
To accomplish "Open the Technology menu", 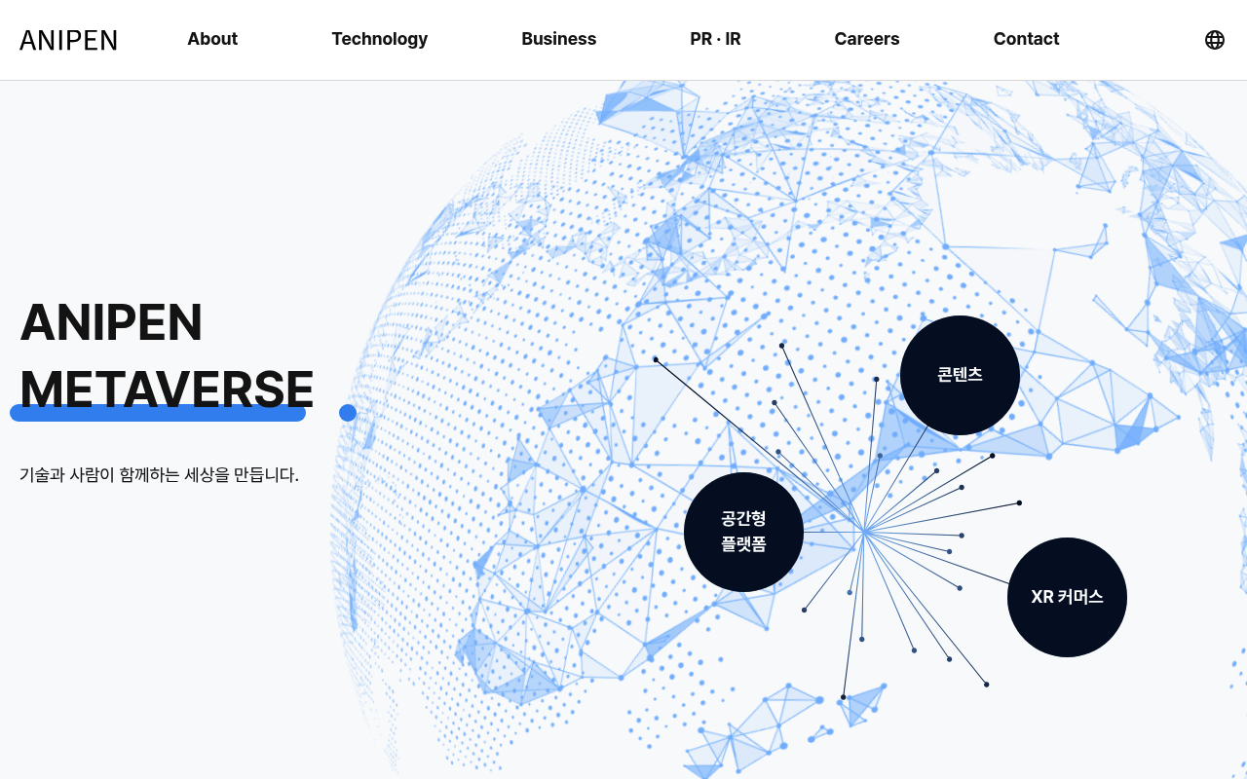I will [x=380, y=39].
